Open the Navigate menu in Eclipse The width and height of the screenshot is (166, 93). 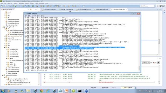(21, 3)
